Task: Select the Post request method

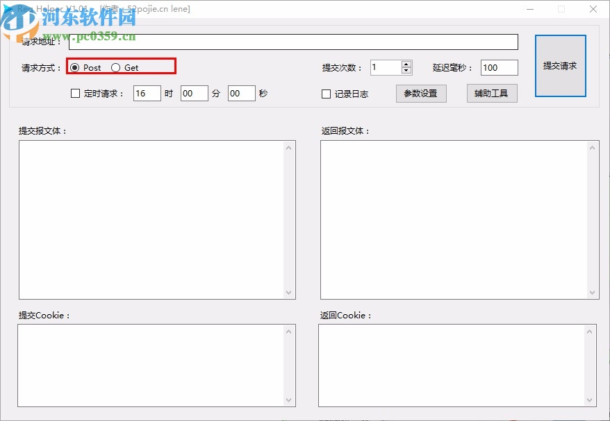Action: point(74,67)
